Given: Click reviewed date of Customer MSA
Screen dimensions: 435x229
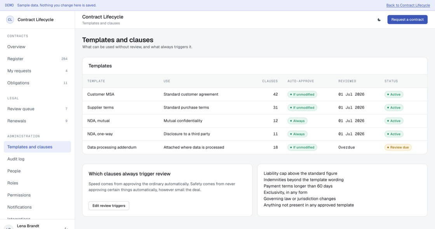Looking at the screenshot, I should coord(351,95).
